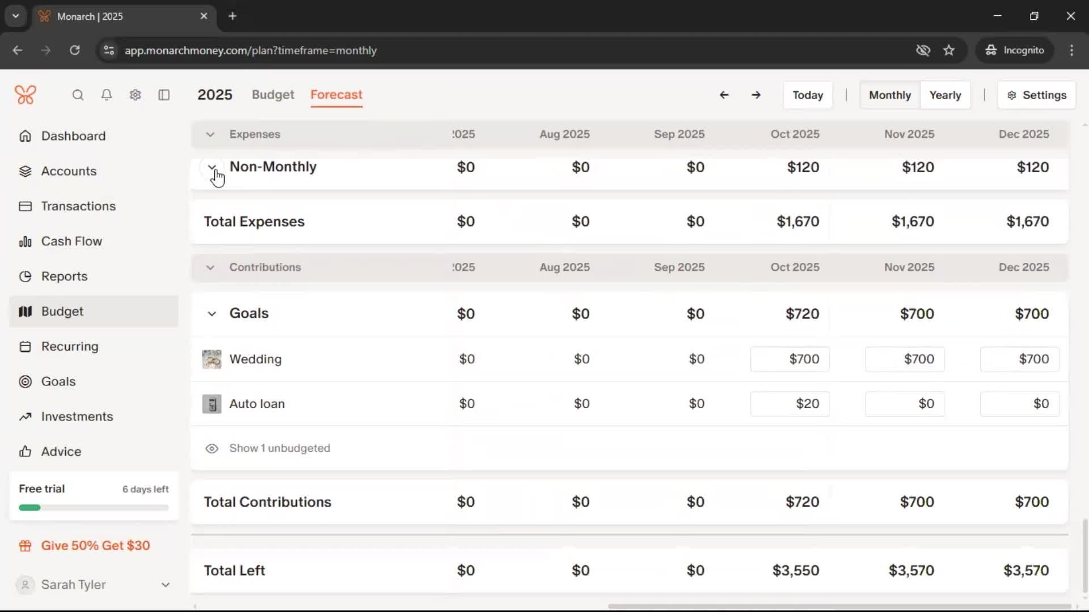Select the Monthly timeframe

(889, 95)
